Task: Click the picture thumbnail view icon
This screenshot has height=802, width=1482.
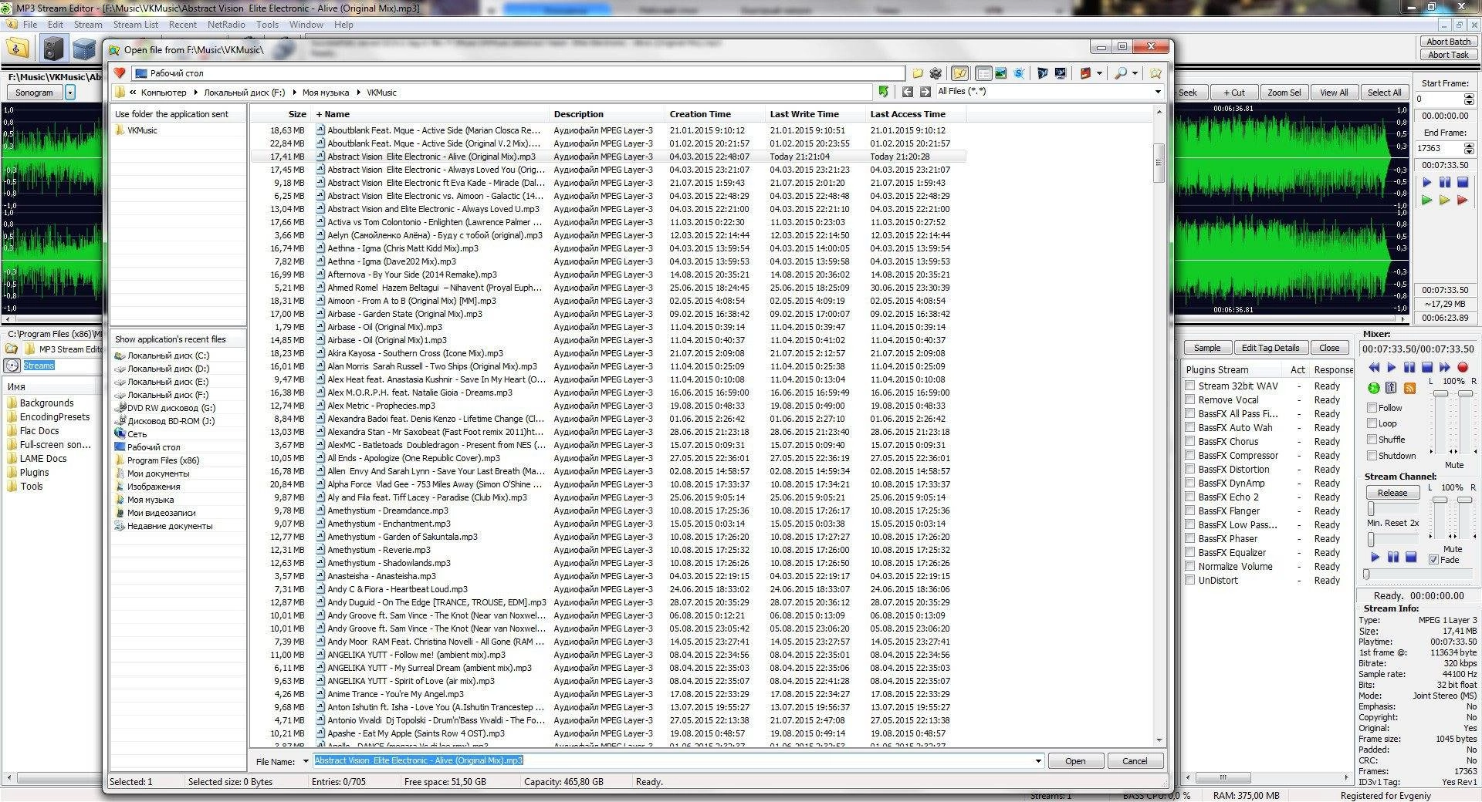Action: click(1001, 73)
